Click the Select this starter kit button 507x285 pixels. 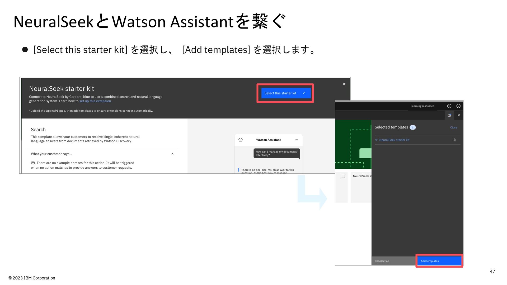(x=286, y=93)
